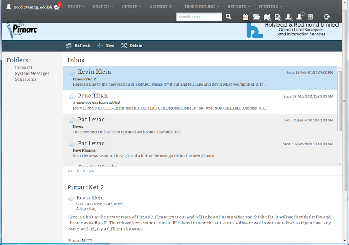Open the map search icon

tap(268, 17)
